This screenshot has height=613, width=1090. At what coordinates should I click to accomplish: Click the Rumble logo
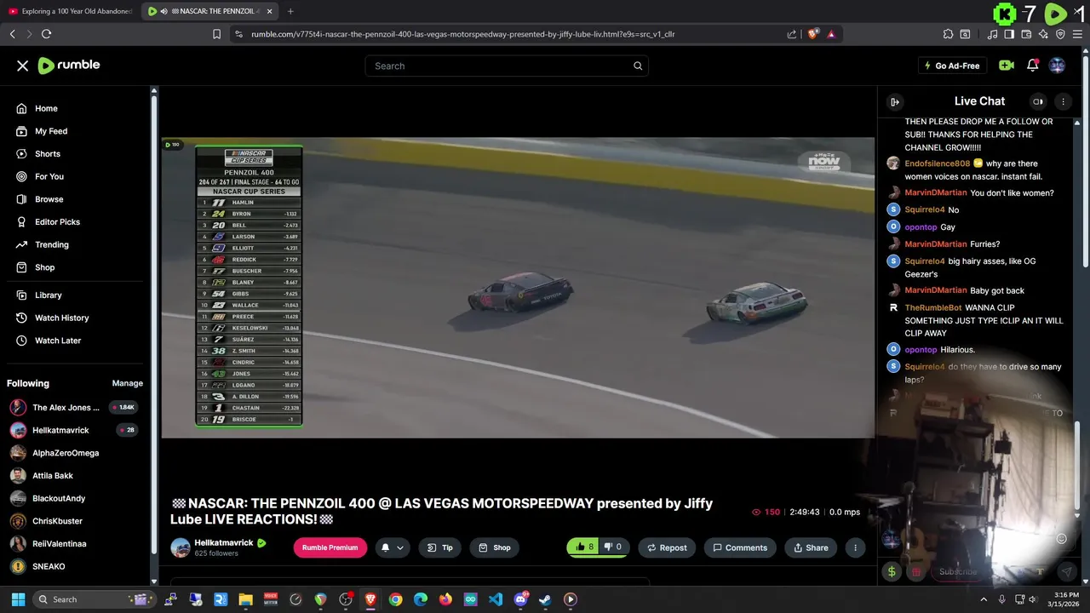point(69,66)
